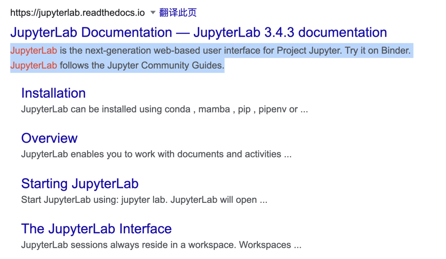Click the jupyter lab start command text
This screenshot has width=446, height=259.
coord(144,200)
